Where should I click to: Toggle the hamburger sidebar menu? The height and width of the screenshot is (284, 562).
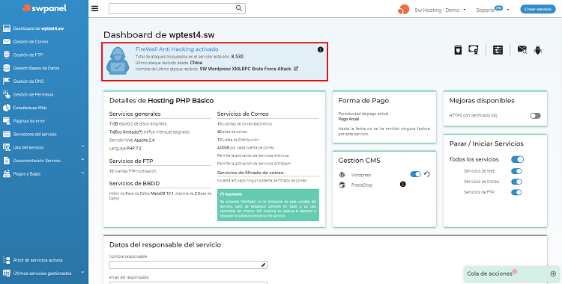point(95,8)
